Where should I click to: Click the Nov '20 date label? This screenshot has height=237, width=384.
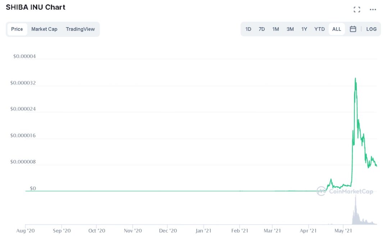tap(133, 231)
